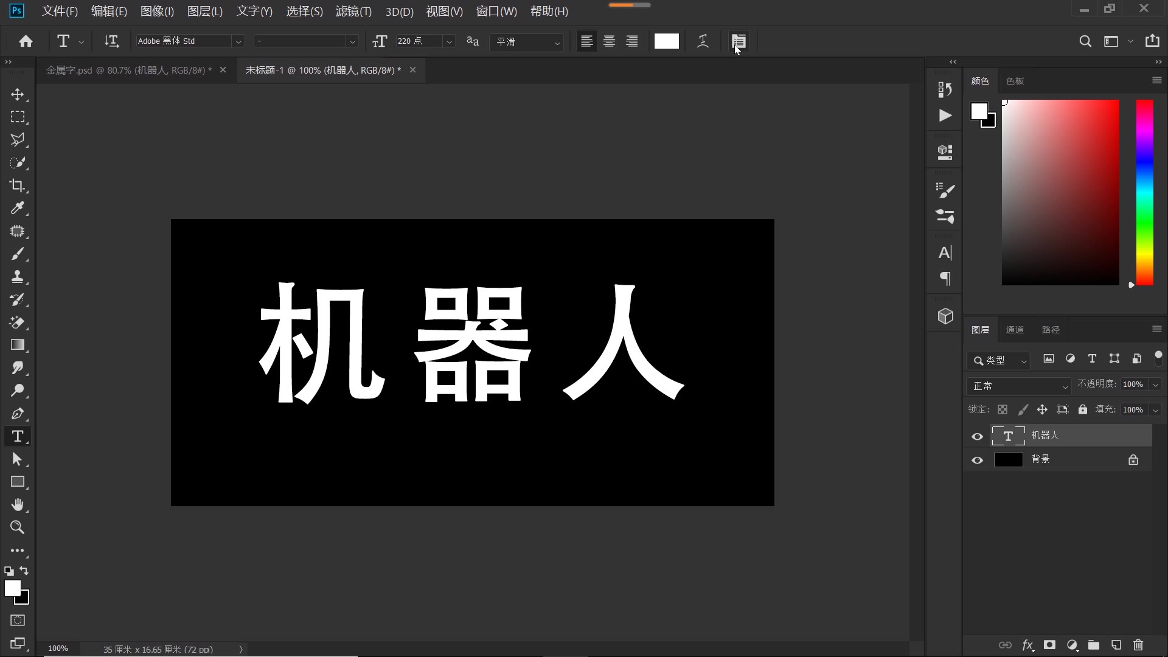Open the 滤镜 menu

(353, 11)
